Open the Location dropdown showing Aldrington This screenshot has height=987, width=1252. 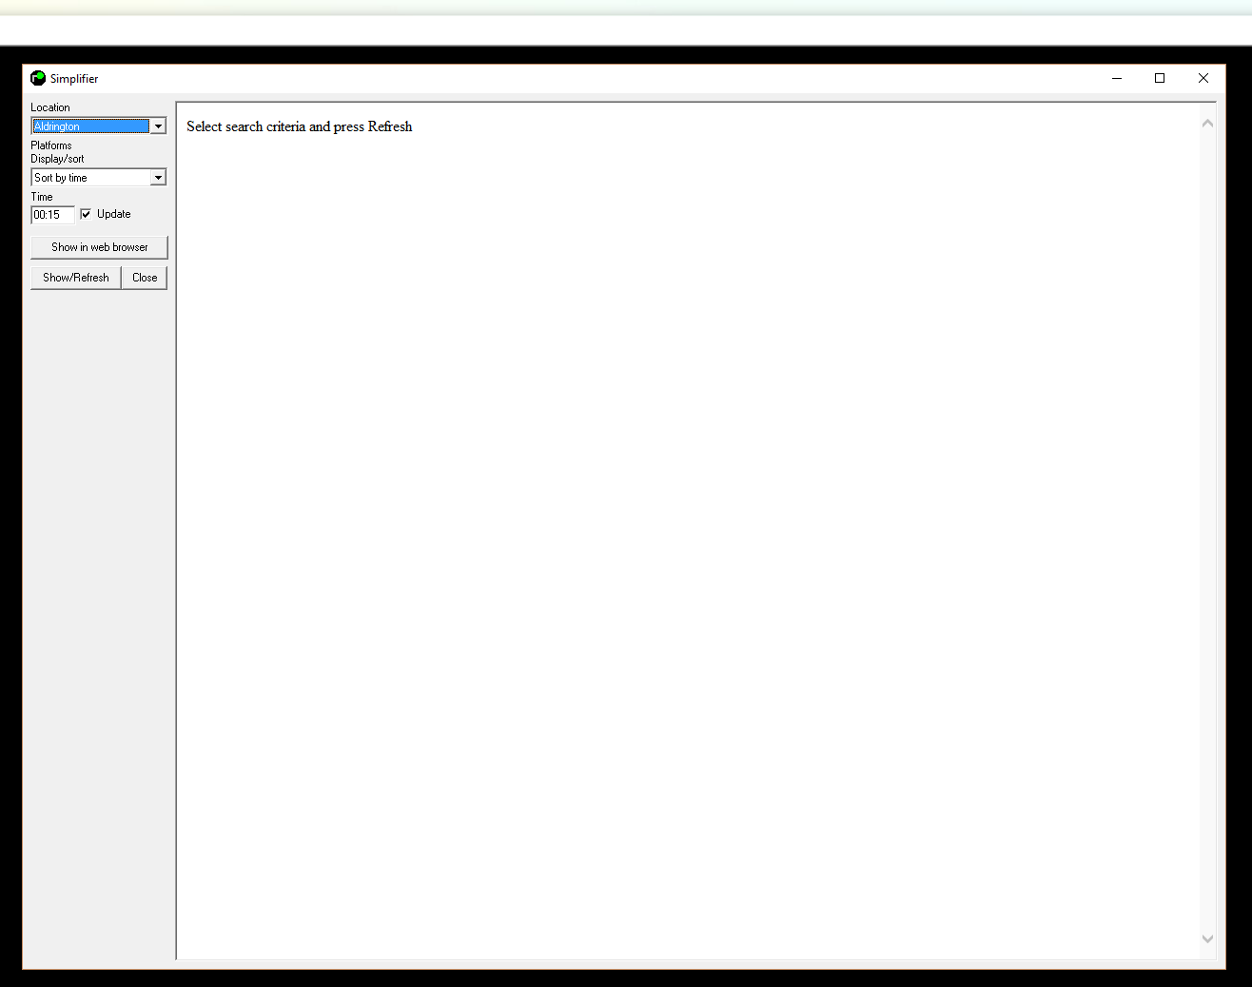tap(99, 126)
